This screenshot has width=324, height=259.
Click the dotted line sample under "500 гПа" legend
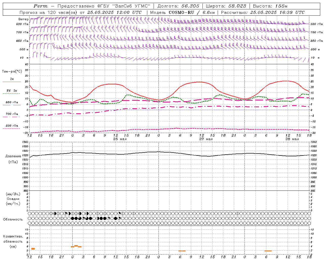[11, 129]
